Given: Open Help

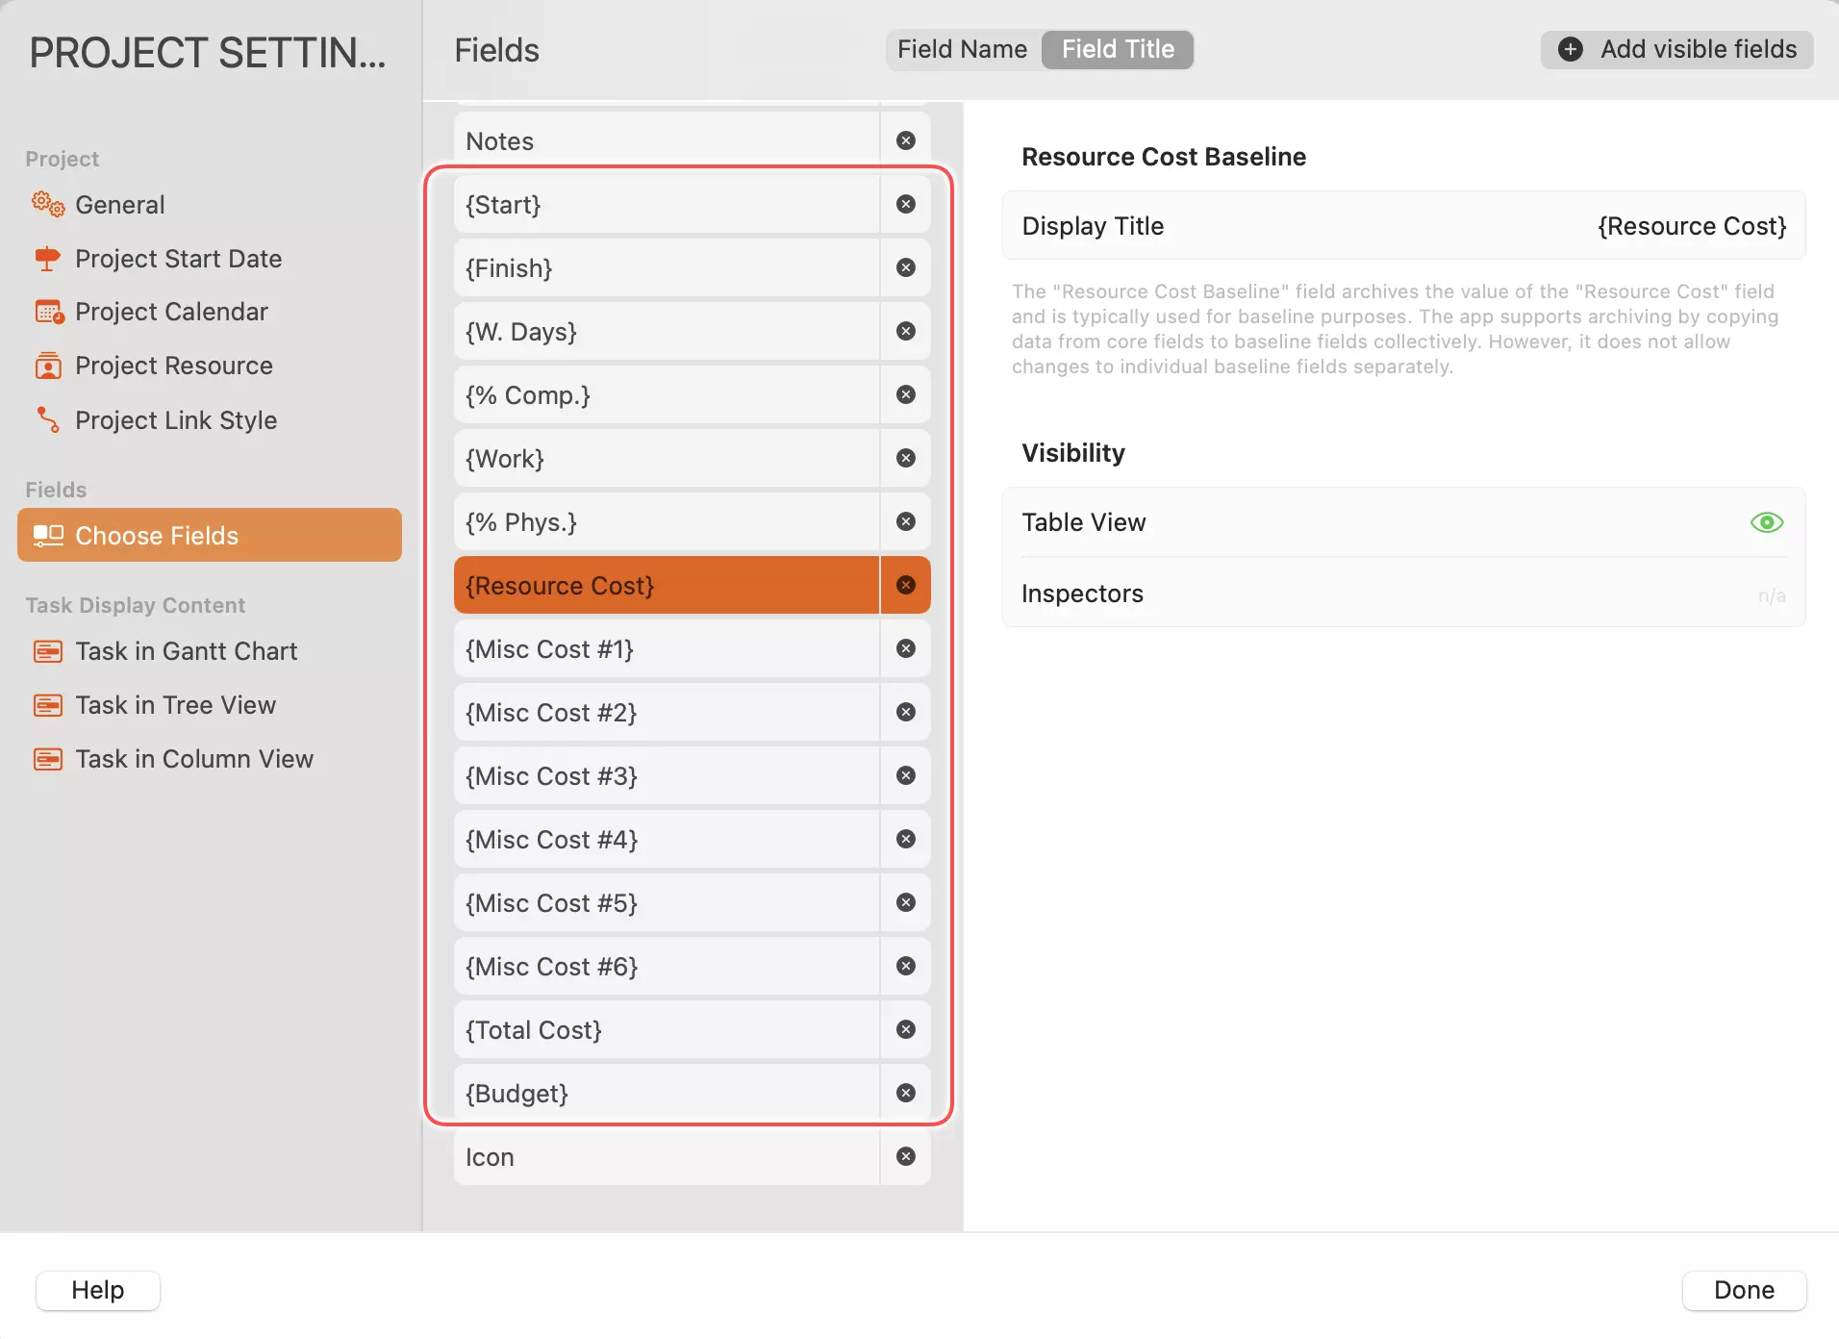Looking at the screenshot, I should click(96, 1290).
